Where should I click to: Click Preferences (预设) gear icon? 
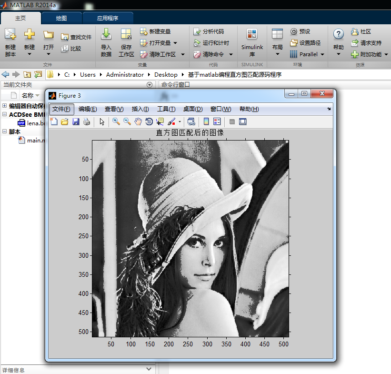[x=294, y=31]
